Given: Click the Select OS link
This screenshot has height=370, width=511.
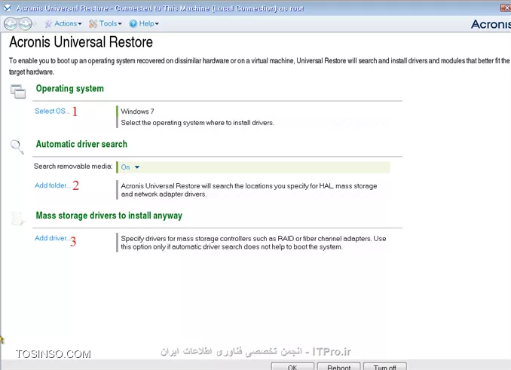Looking at the screenshot, I should click(52, 111).
